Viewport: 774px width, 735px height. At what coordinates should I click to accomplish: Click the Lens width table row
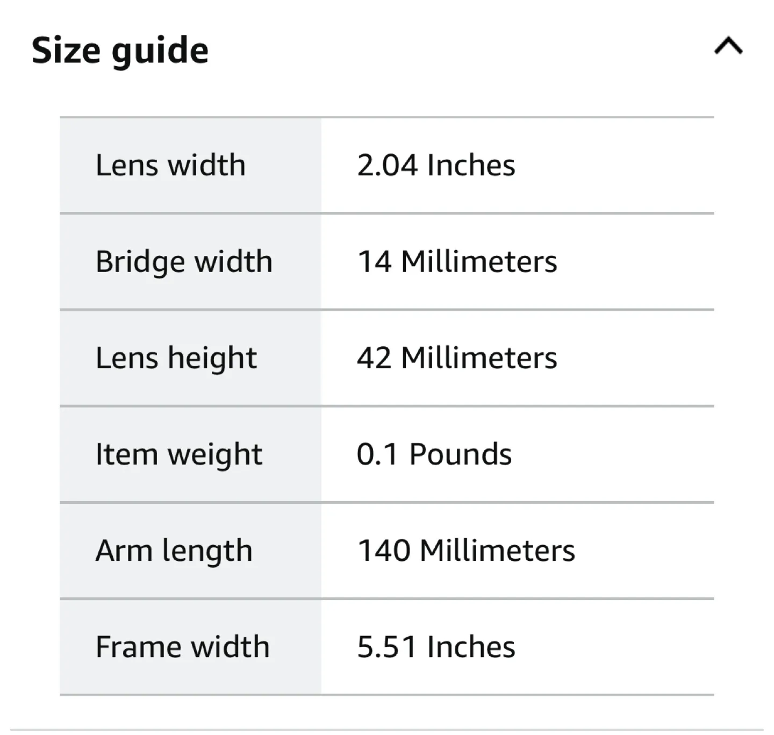tap(387, 165)
